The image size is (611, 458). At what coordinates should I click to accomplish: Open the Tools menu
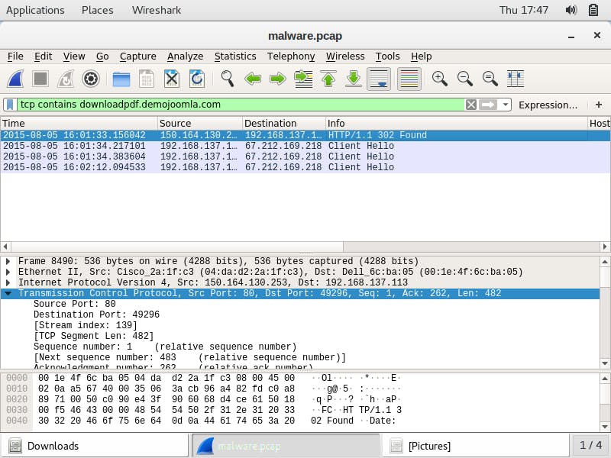(x=388, y=56)
